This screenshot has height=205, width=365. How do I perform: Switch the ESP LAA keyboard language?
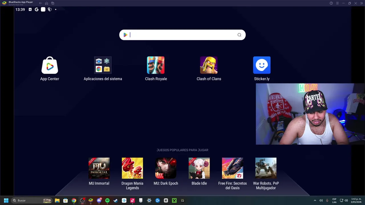pos(334,200)
